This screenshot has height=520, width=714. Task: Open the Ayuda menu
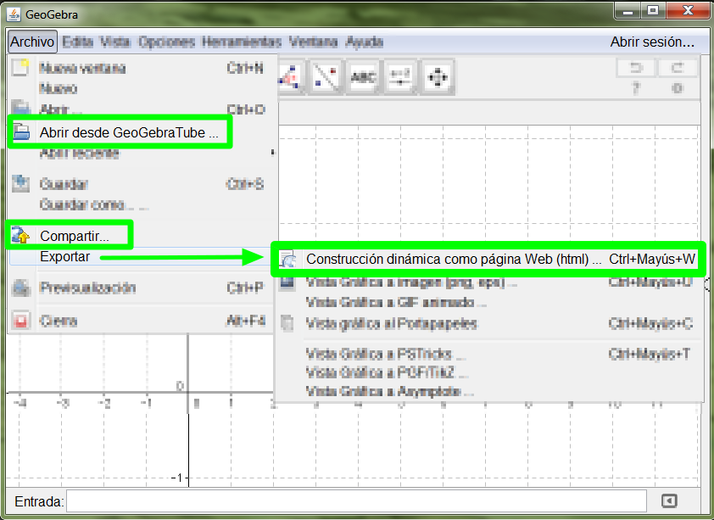pos(365,42)
